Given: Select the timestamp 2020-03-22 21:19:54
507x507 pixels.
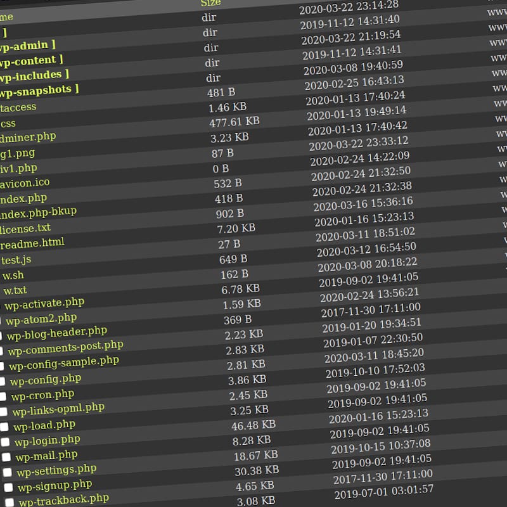Looking at the screenshot, I should coord(351,37).
